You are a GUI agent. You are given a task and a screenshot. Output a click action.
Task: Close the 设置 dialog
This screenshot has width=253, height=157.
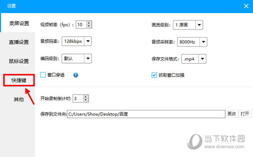click(246, 6)
